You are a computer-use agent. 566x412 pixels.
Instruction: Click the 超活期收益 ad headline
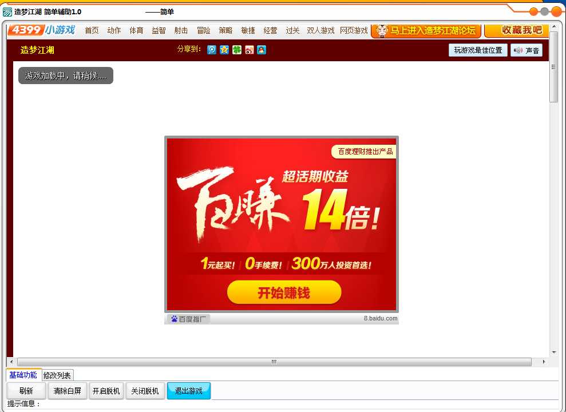coord(315,176)
